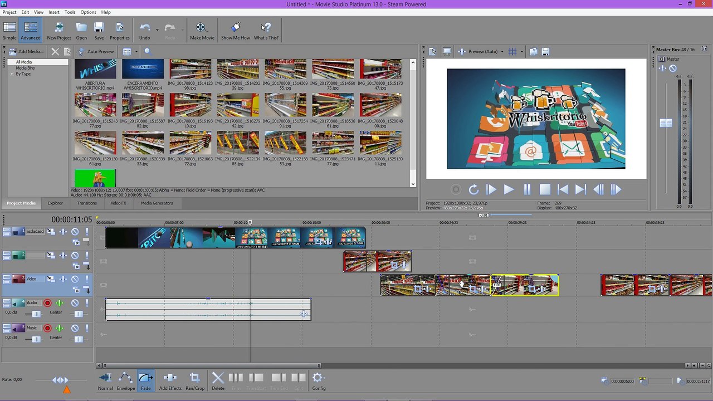The height and width of the screenshot is (401, 713).
Task: Open the Video FX tab
Action: [x=118, y=203]
